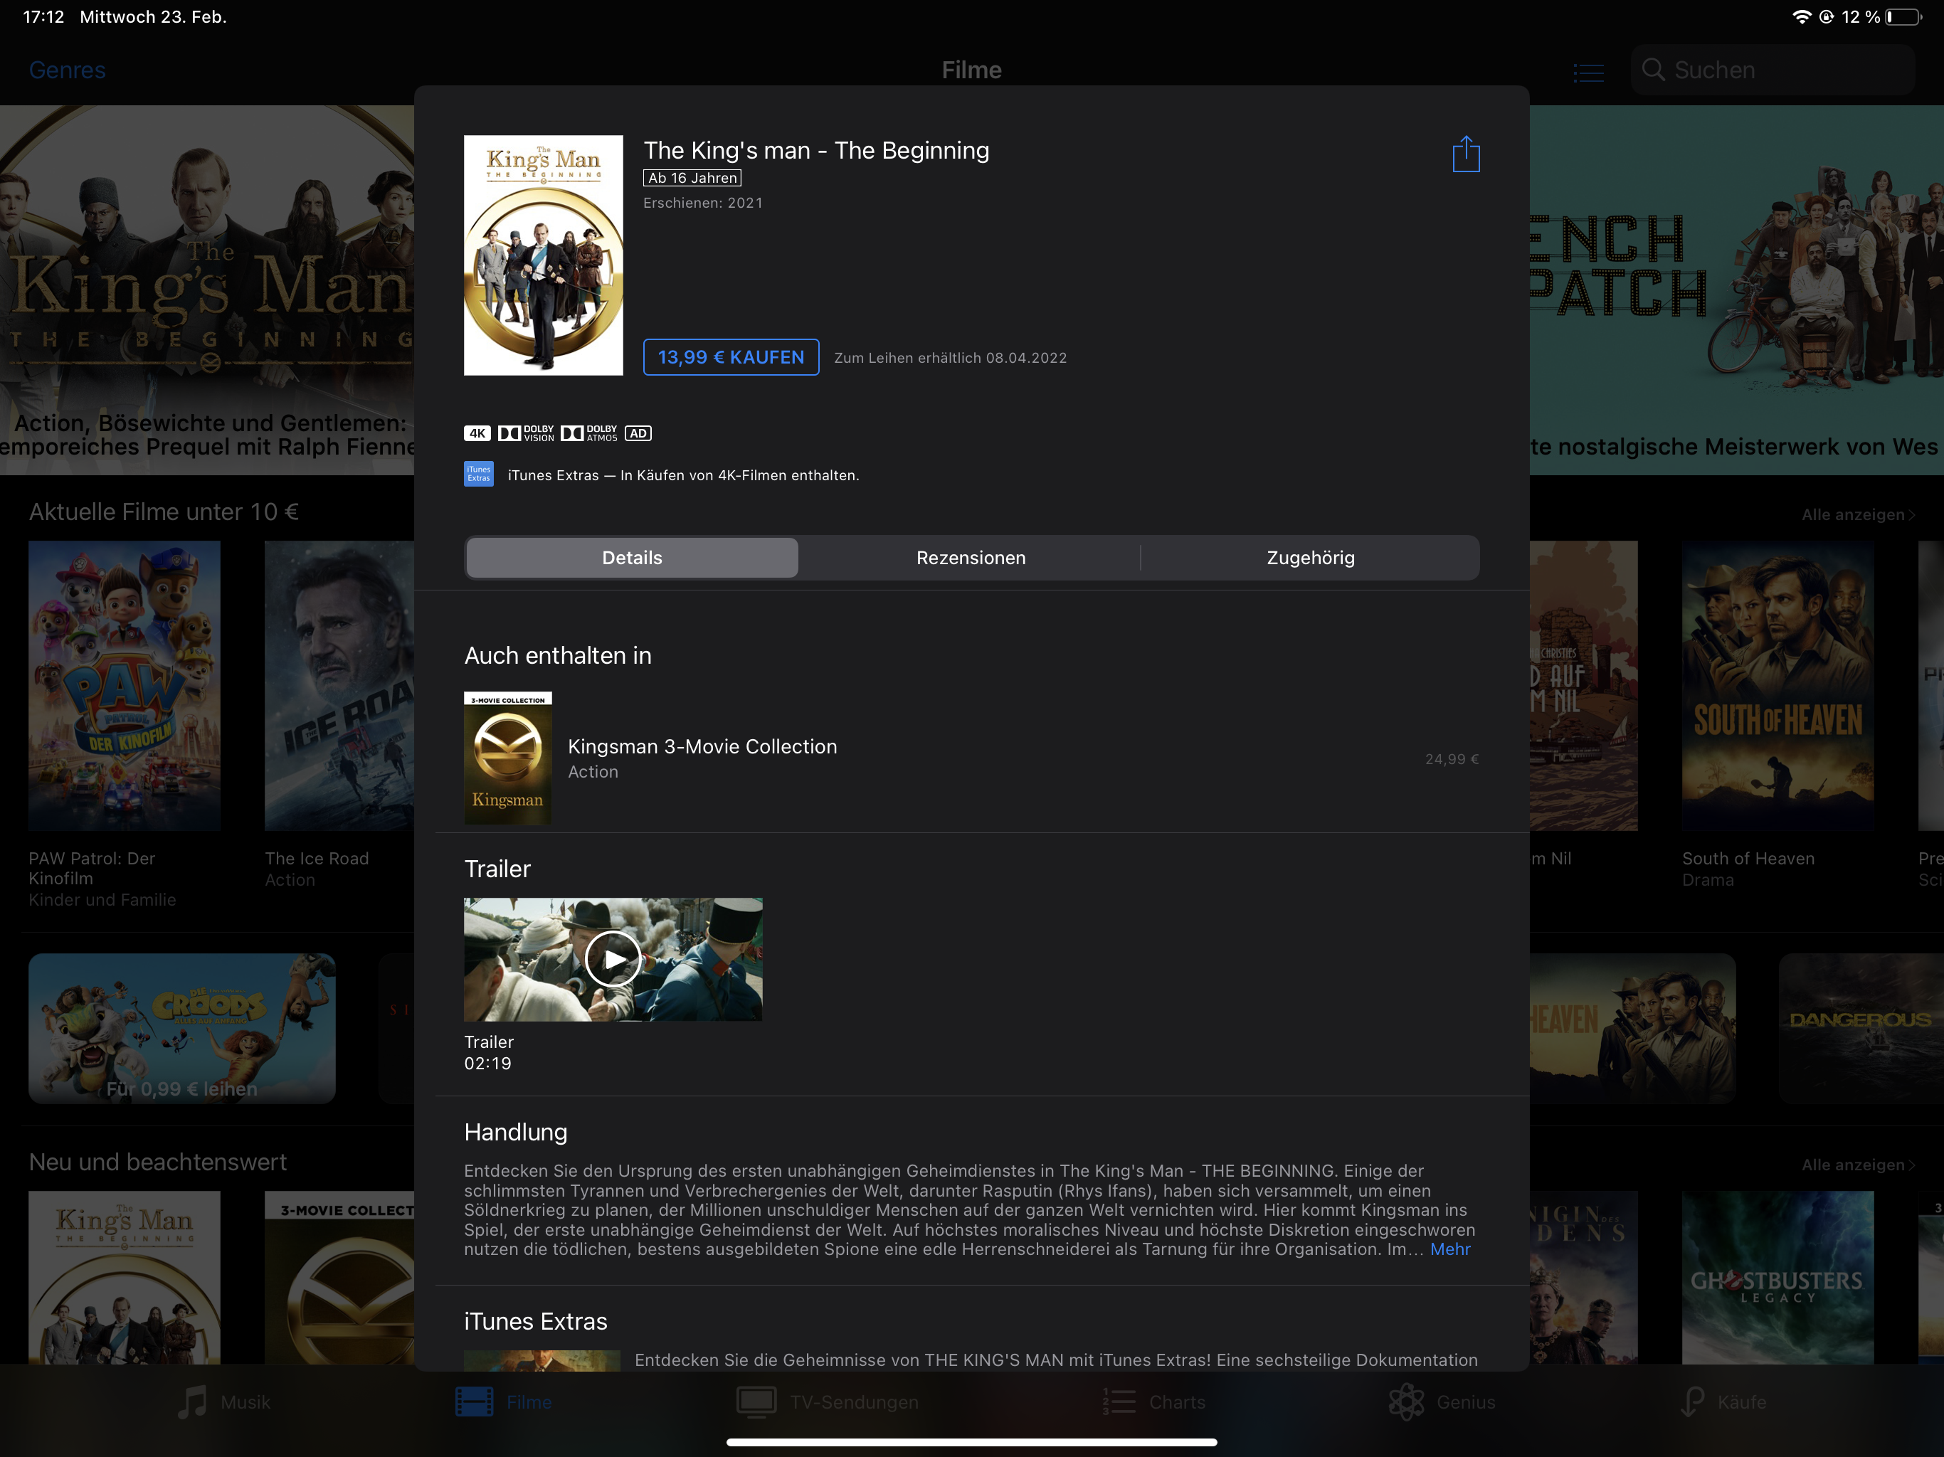This screenshot has height=1457, width=1944.
Task: Switch to the Zugehörig tab
Action: (1309, 558)
